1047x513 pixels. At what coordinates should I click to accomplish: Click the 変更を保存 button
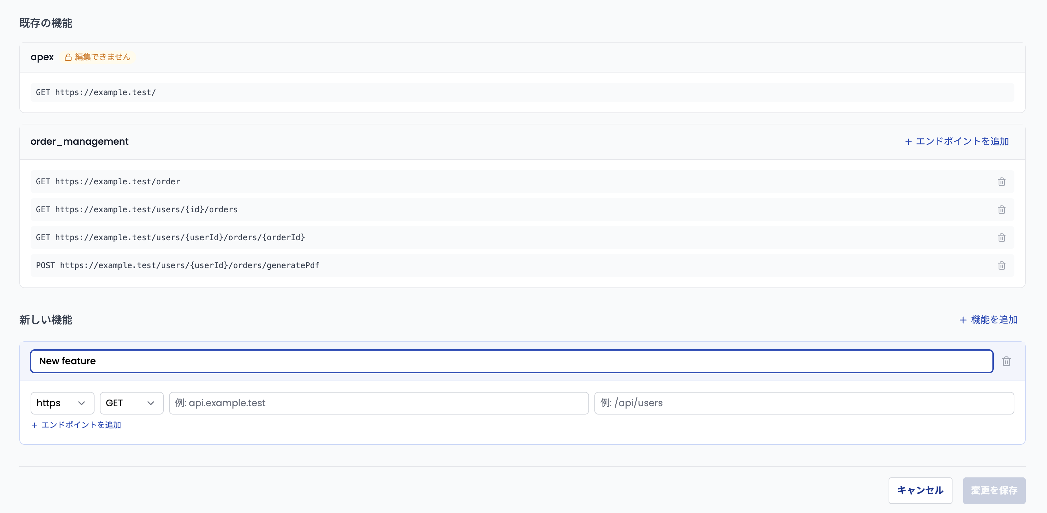click(994, 490)
